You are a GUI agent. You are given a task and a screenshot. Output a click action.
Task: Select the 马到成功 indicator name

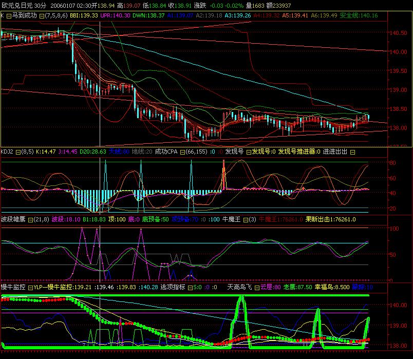point(24,15)
